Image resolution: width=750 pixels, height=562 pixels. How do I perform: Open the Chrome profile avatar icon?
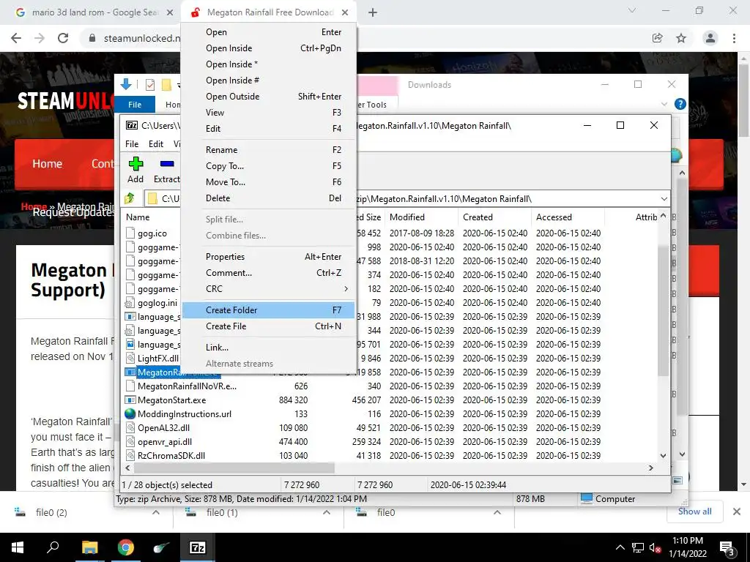(x=710, y=38)
